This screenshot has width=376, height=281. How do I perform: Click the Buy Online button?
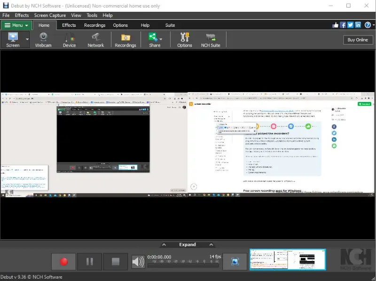[358, 40]
